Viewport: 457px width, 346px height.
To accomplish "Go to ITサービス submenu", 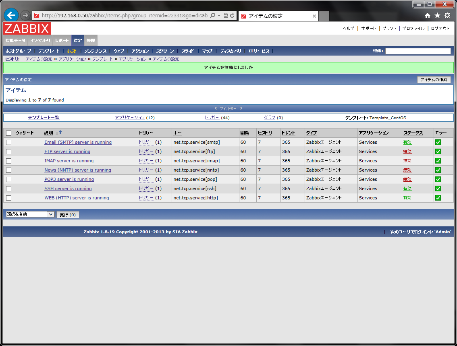I will [x=259, y=51].
